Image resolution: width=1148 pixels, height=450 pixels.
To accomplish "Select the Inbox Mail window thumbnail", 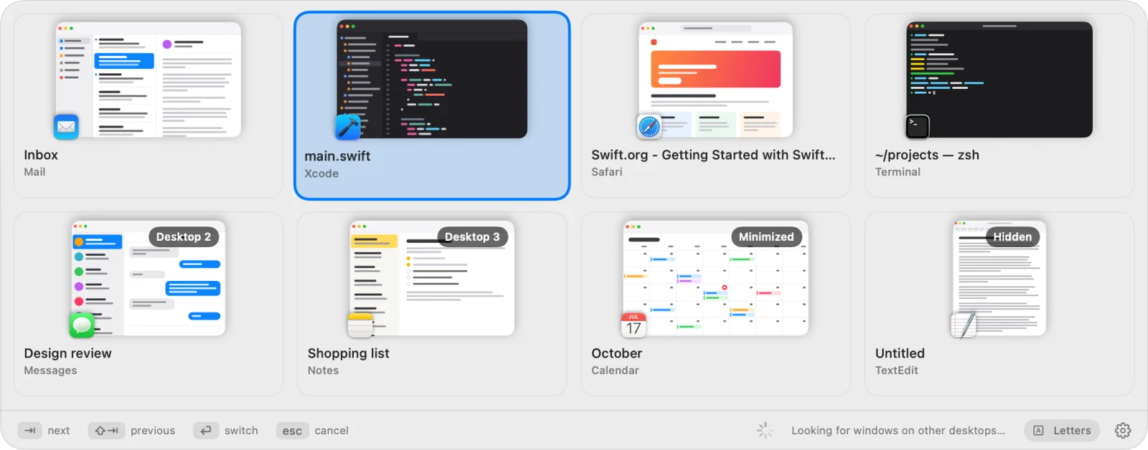I will point(149,80).
